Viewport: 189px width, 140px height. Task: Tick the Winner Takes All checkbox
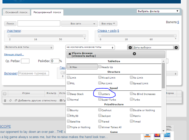100,127
